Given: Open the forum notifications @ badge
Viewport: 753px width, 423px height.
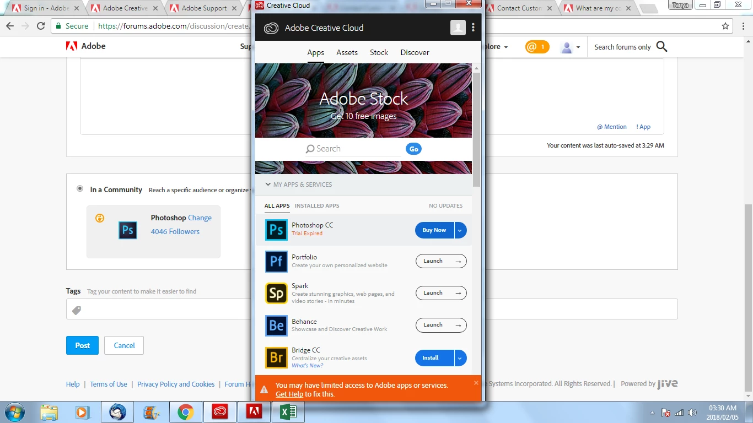Looking at the screenshot, I should point(537,47).
